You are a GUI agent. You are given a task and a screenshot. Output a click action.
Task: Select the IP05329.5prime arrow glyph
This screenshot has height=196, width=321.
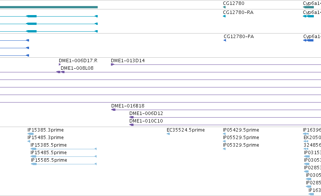coord(224,149)
